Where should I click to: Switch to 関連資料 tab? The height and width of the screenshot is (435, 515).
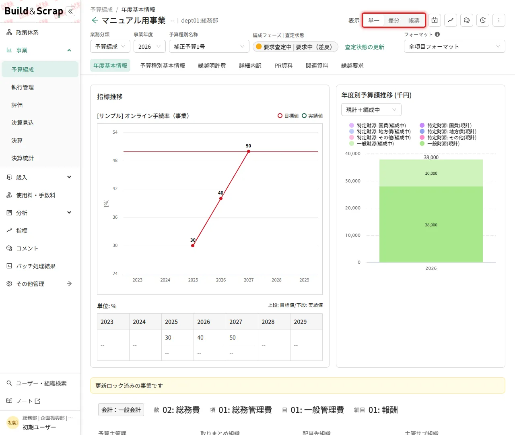(317, 65)
